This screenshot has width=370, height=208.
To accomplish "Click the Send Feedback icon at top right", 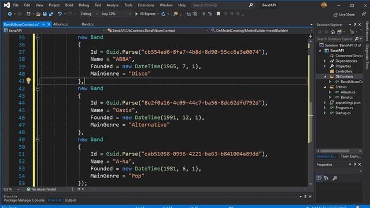I will click(364, 14).
